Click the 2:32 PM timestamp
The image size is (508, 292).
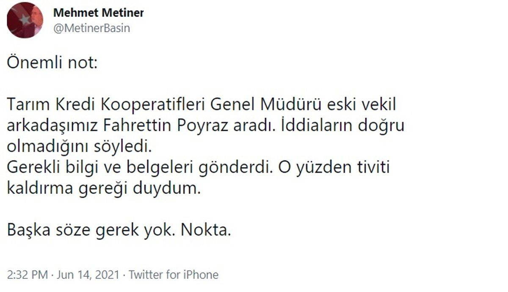click(x=27, y=275)
